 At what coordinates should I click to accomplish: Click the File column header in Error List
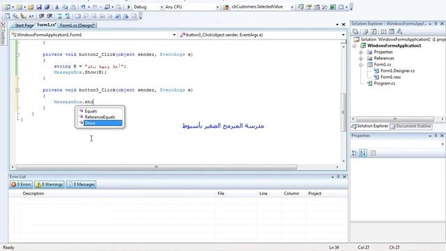click(221, 194)
